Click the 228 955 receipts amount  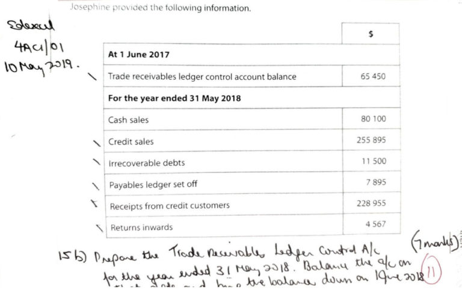(x=371, y=204)
